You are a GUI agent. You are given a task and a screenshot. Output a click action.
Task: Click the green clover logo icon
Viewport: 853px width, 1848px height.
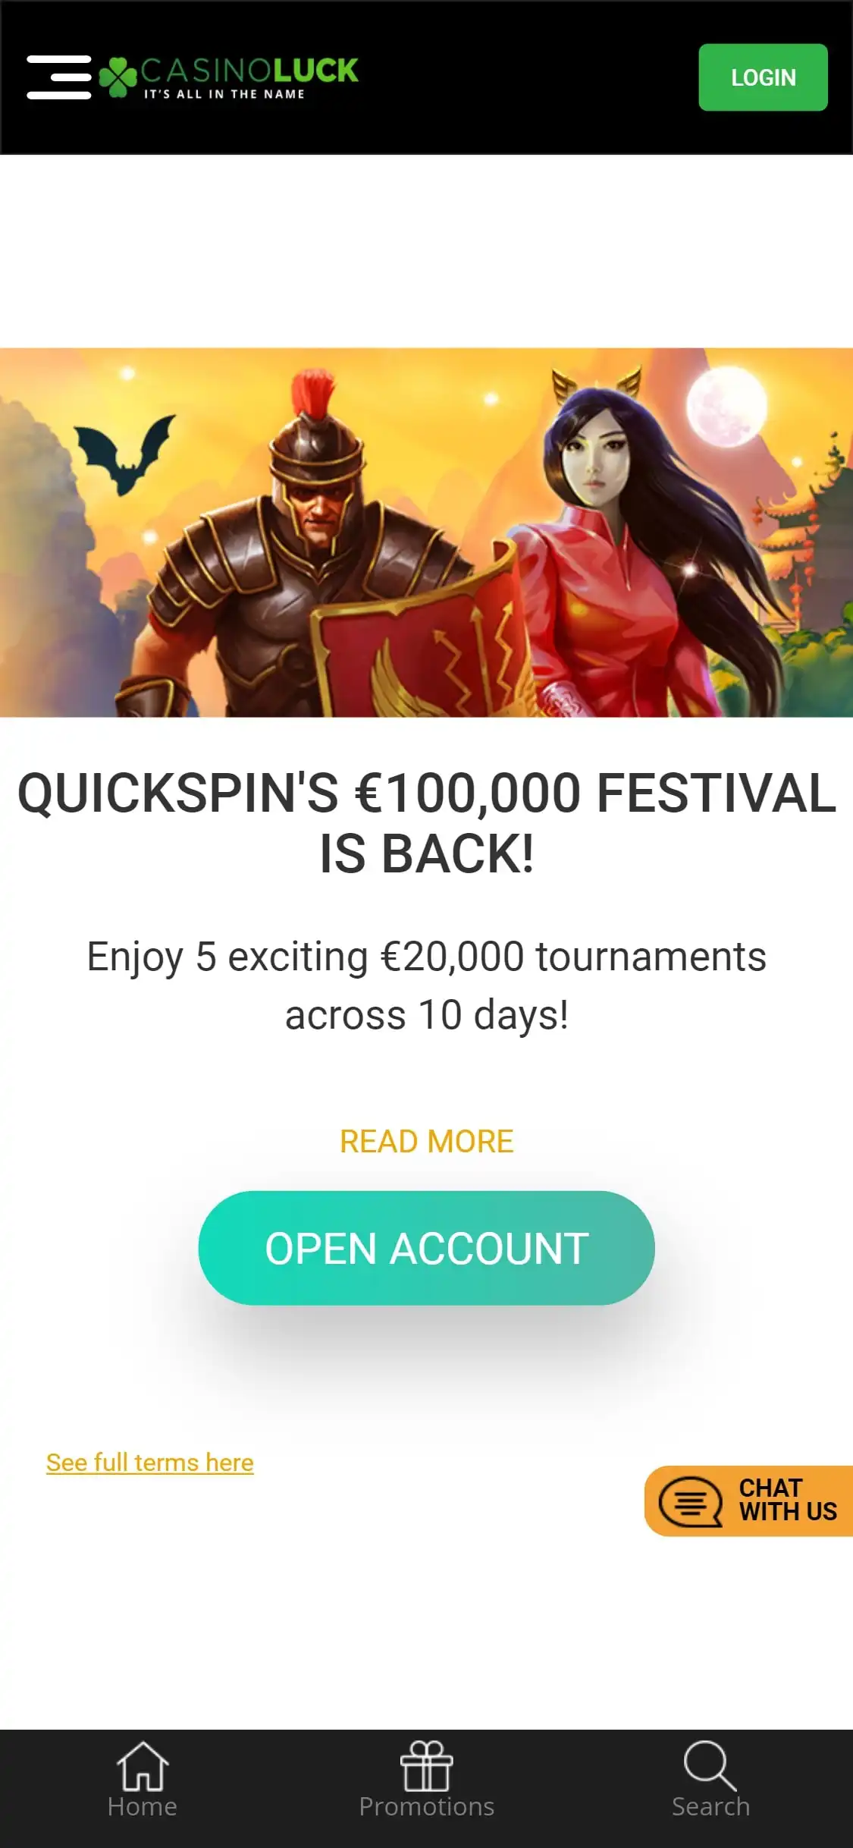118,77
